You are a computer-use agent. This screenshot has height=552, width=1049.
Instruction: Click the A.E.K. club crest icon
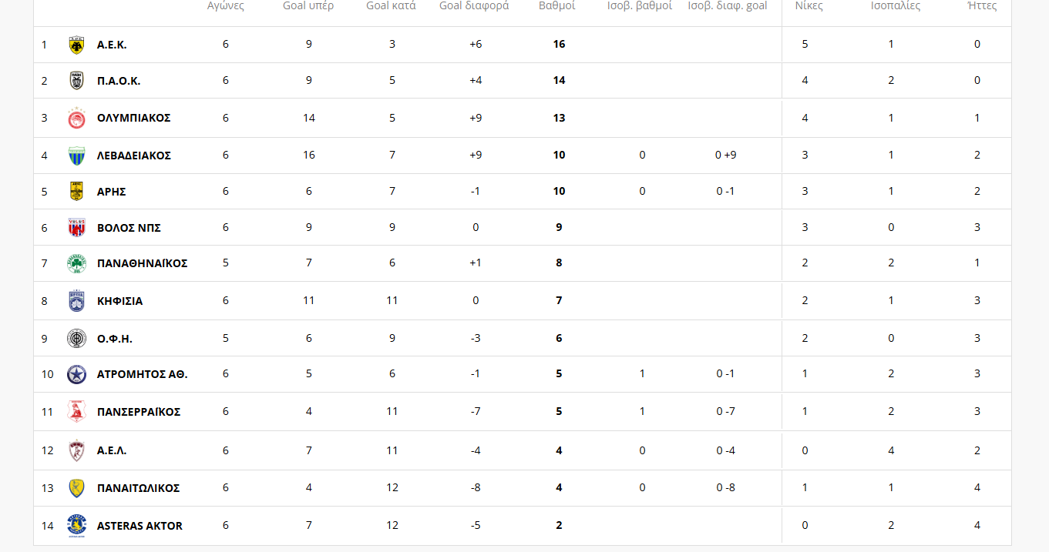pos(76,45)
